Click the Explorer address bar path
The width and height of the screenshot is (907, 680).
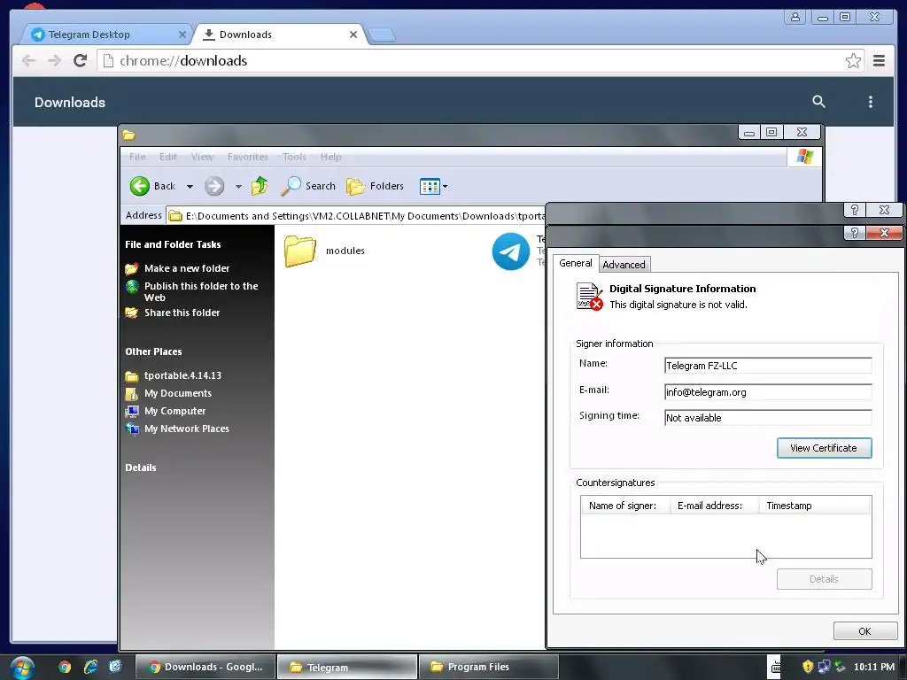(356, 216)
